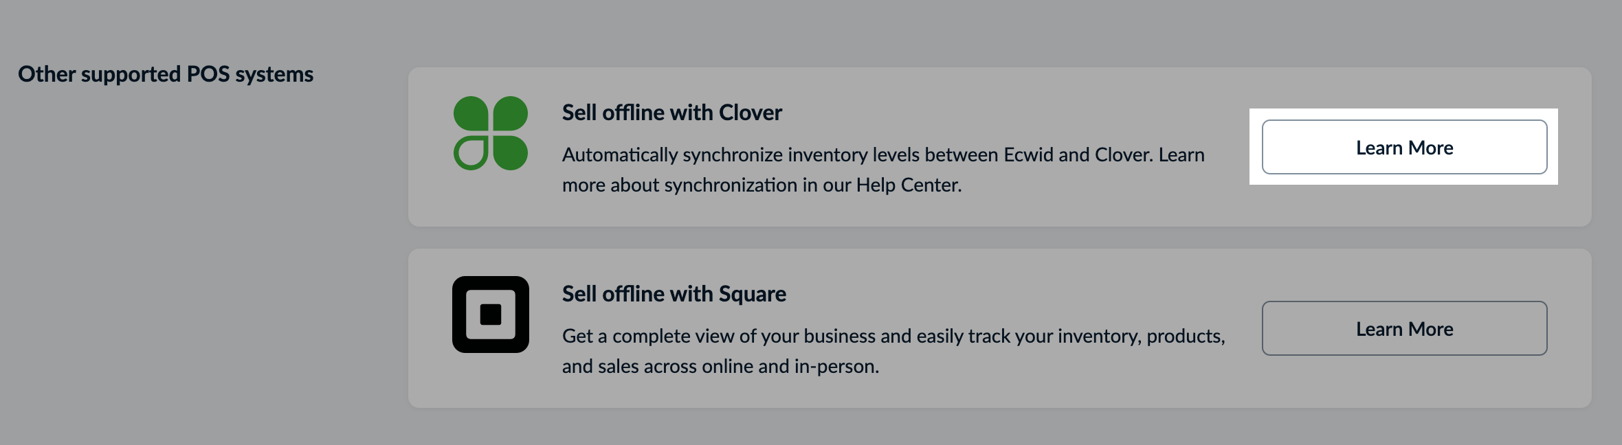The height and width of the screenshot is (445, 1622).
Task: Select the 'Sell offline with Square' heading
Action: click(674, 293)
